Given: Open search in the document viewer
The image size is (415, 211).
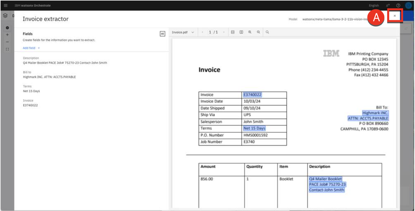Looking at the screenshot, I should [x=267, y=32].
